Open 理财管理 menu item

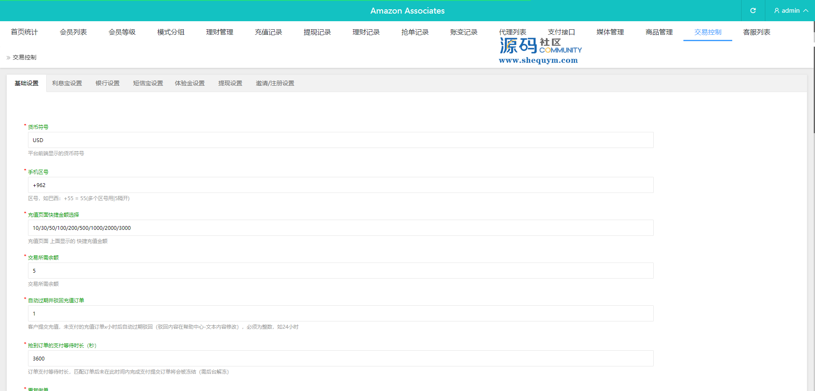(x=219, y=32)
